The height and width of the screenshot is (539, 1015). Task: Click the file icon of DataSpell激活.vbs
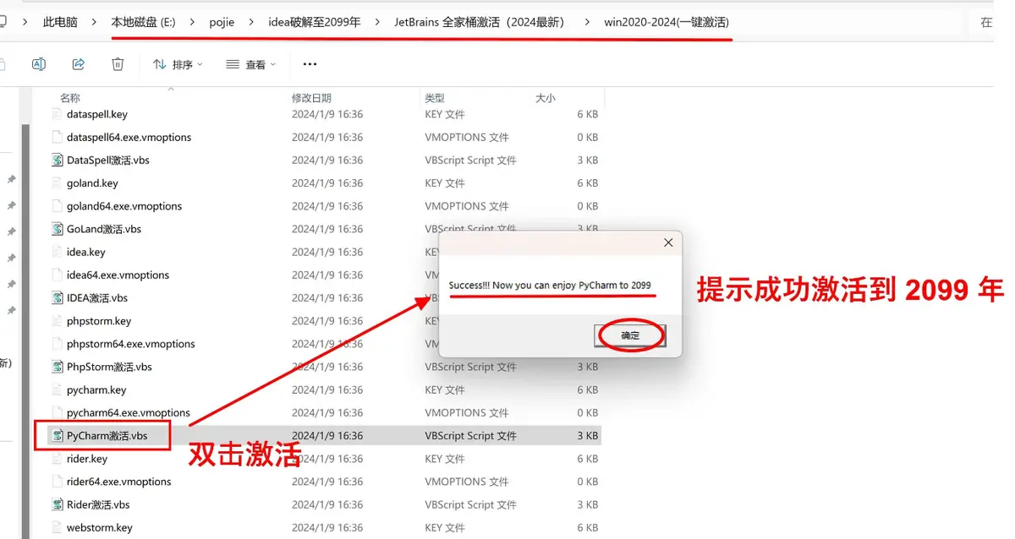tap(58, 160)
